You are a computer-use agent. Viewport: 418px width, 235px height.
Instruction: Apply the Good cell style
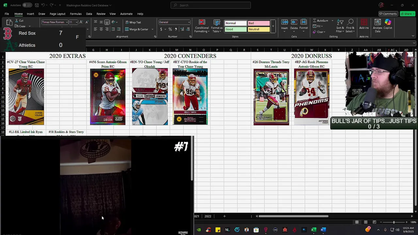click(235, 29)
